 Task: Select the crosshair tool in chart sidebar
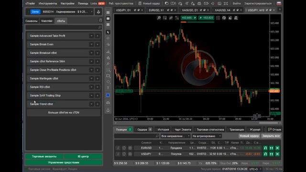click(108, 38)
